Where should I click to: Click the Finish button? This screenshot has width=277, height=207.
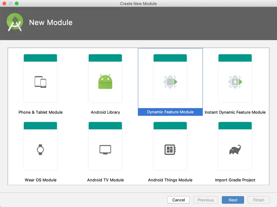click(x=259, y=200)
